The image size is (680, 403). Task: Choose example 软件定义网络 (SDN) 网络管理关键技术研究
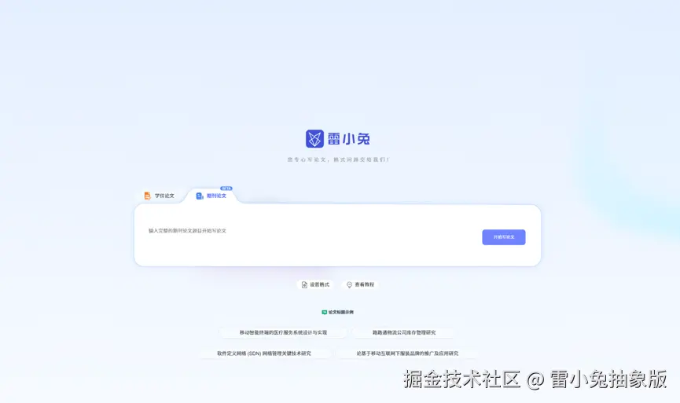[264, 354]
